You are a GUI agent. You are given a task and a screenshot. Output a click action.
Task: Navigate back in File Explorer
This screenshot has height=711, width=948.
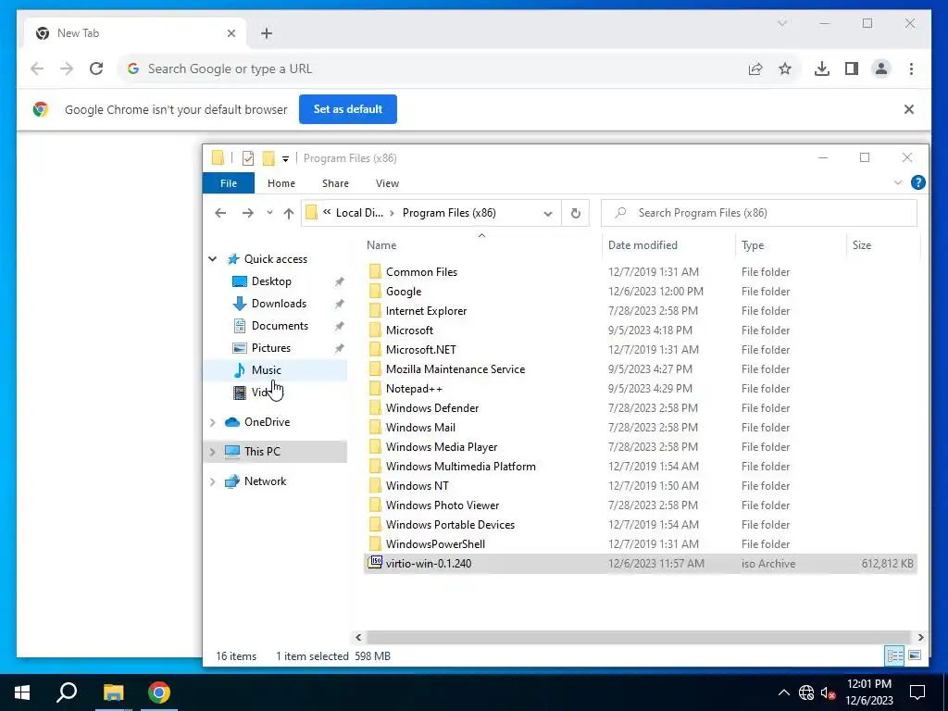[x=220, y=213]
